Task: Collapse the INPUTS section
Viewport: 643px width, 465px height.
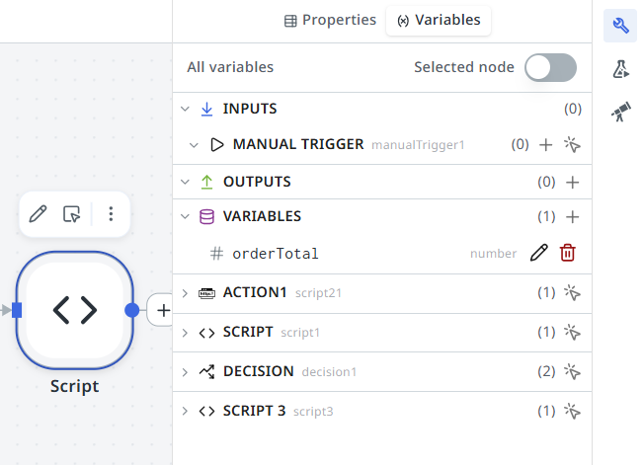Action: [186, 109]
